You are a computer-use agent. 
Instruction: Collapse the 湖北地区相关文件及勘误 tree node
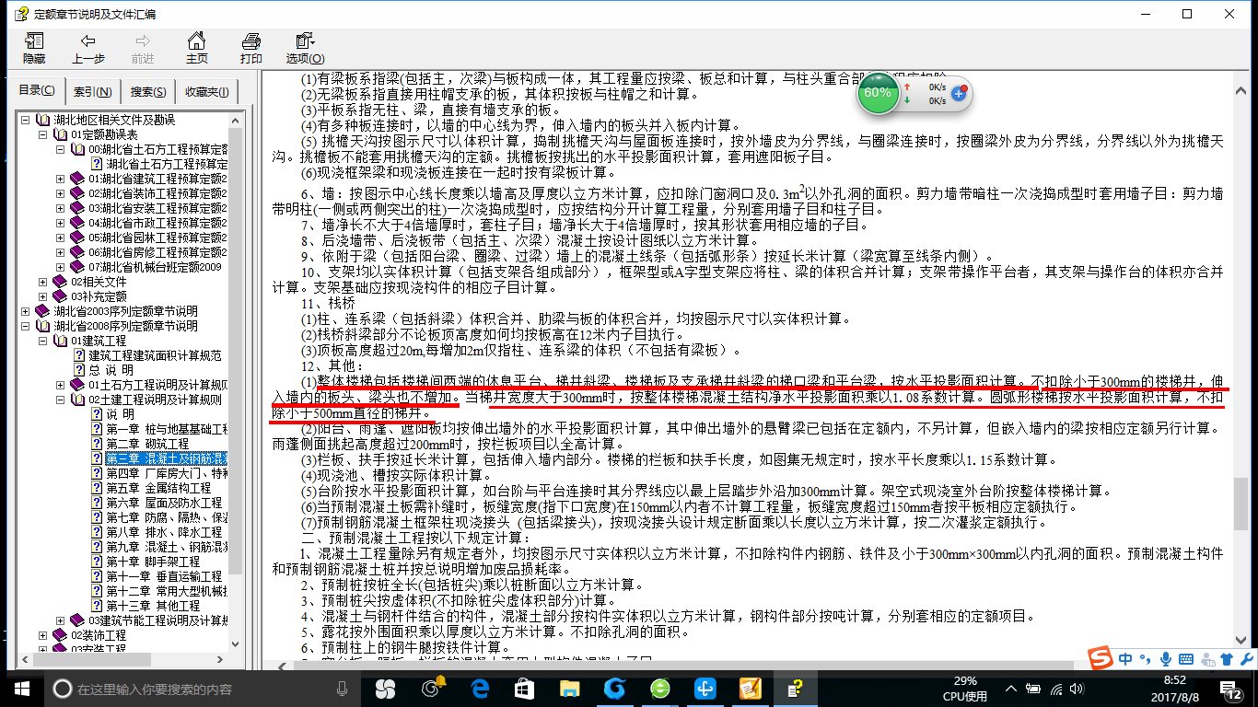click(26, 120)
